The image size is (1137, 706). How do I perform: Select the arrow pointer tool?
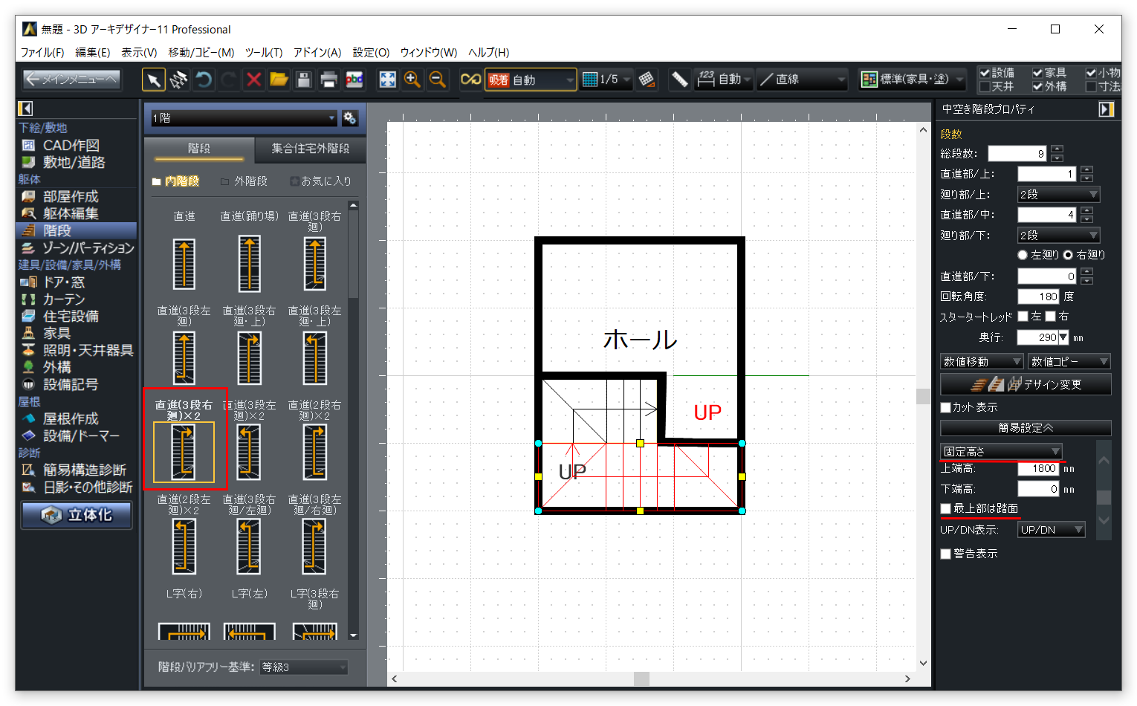pyautogui.click(x=154, y=80)
